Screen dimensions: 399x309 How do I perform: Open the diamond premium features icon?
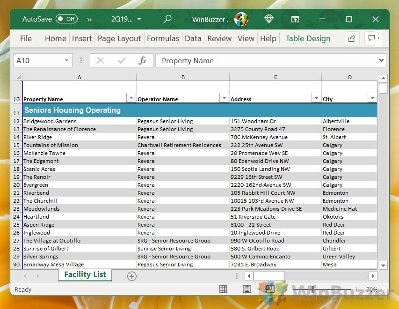pos(268,19)
